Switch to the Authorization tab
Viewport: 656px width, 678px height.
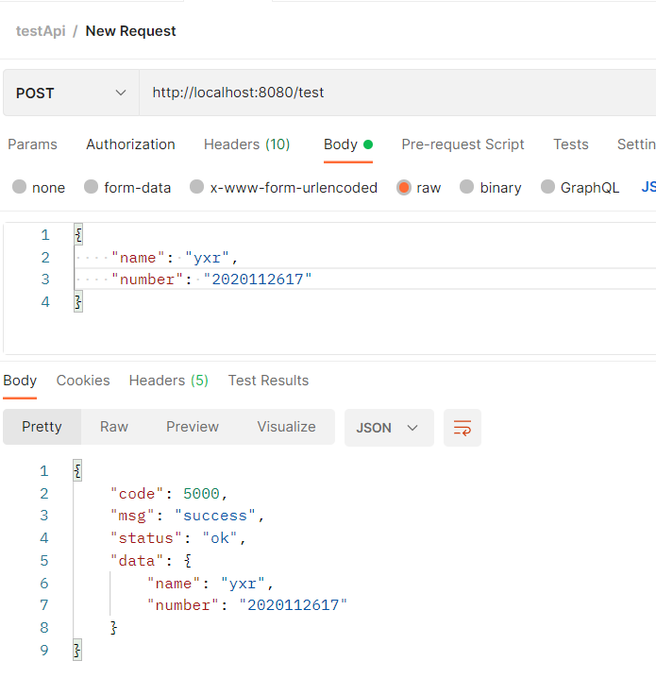coord(130,144)
